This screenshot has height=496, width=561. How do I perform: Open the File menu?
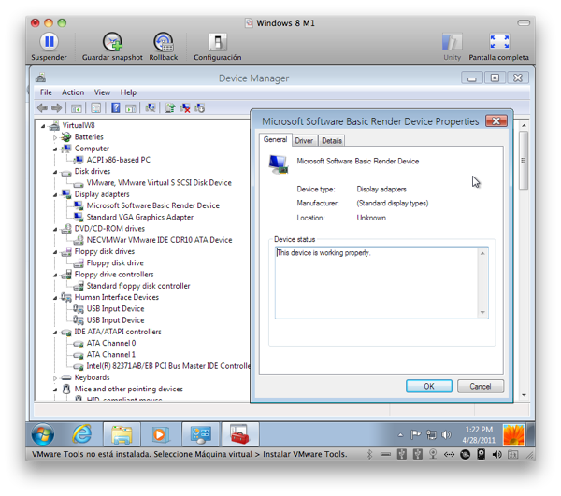click(x=46, y=92)
